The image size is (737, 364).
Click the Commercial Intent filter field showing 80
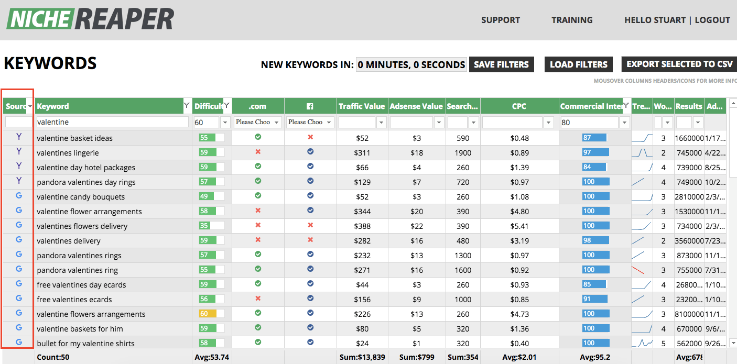(x=589, y=122)
